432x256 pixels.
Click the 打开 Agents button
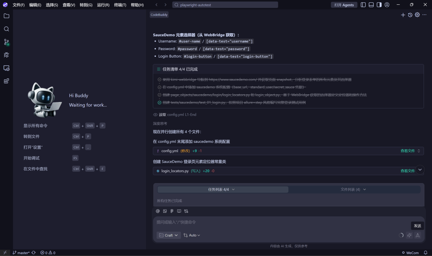[x=344, y=5]
